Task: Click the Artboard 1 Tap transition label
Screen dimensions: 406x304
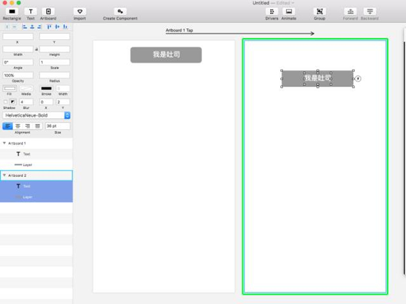Action: 179,30
